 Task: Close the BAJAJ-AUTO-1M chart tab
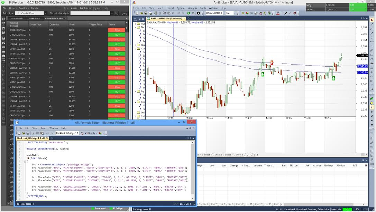click(184, 18)
